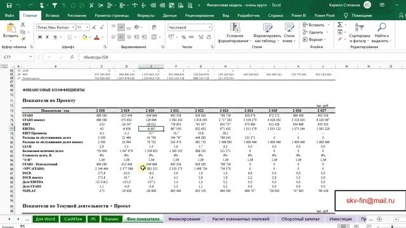Open the font name Times New Roman dropdown
This screenshot has height=228, width=406.
coord(73,27)
